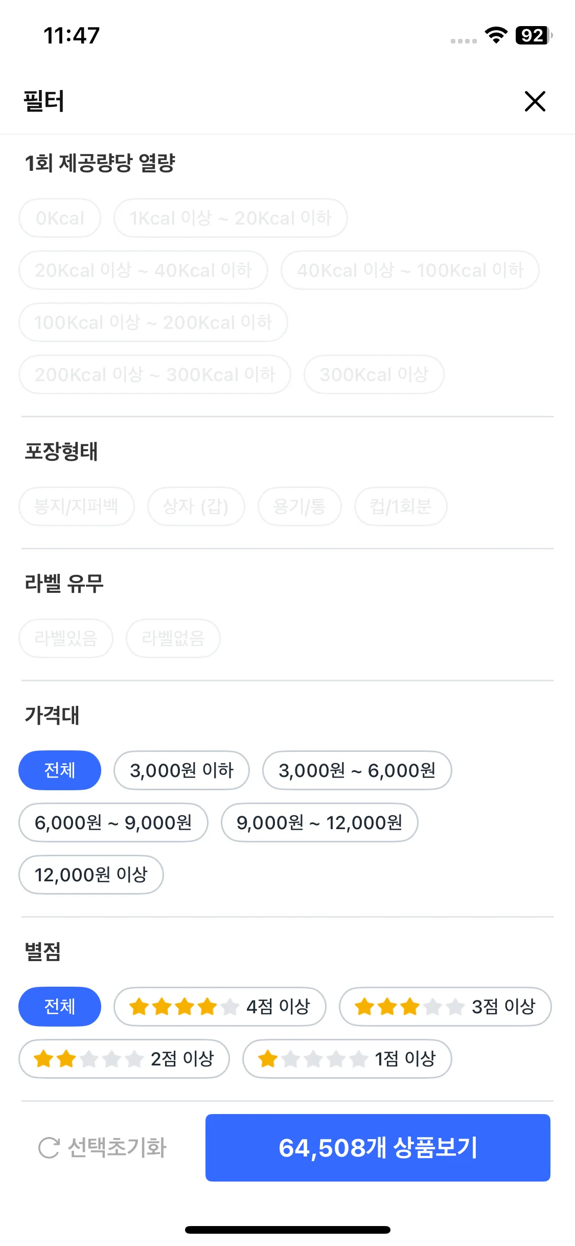Close the 필터 panel with X icon
This screenshot has height=1246, width=575.
[x=535, y=101]
